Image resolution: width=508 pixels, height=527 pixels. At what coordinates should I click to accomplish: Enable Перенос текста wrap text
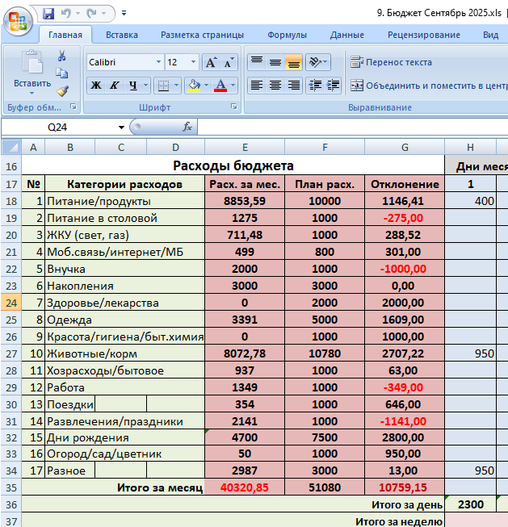pos(391,62)
